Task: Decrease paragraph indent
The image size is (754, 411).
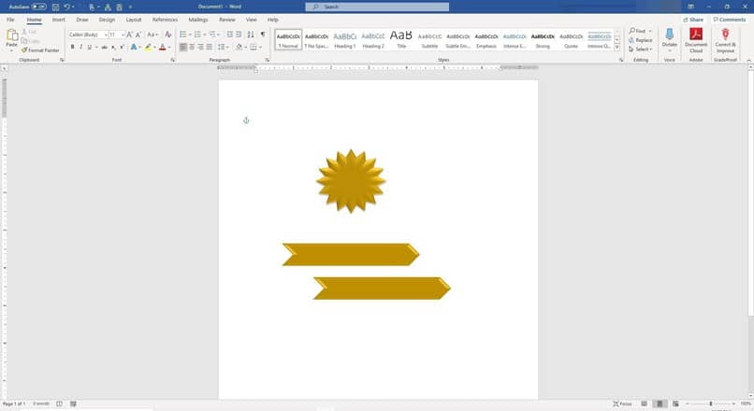Action: tap(230, 35)
